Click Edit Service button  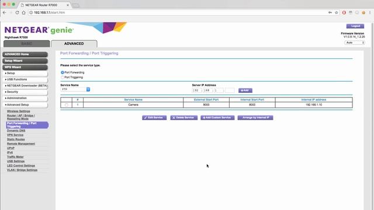pyautogui.click(x=154, y=118)
